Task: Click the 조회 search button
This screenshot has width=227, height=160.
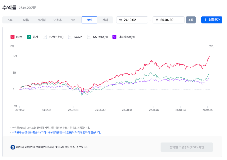Action: click(x=191, y=20)
